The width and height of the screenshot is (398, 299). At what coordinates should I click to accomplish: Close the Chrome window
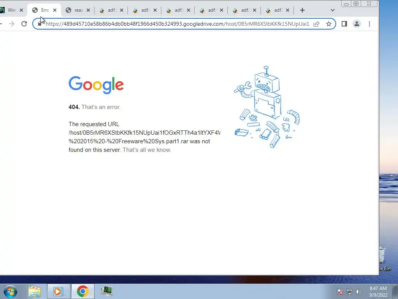(369, 4)
